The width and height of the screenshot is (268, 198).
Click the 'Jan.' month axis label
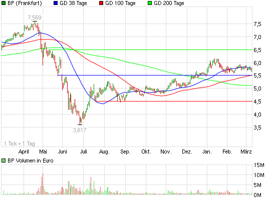pos(207,151)
